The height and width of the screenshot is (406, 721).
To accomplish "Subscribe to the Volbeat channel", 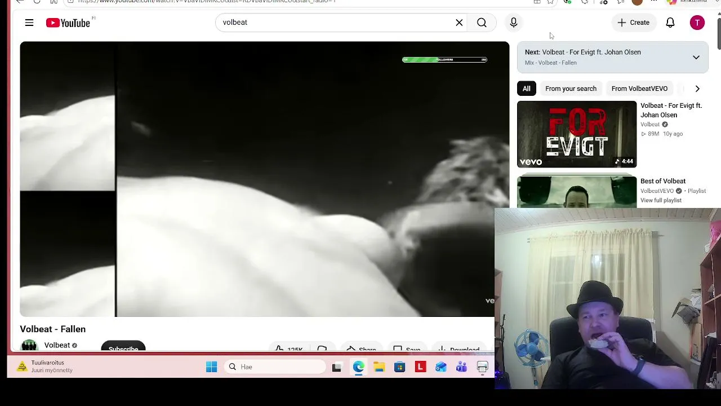I will click(123, 347).
